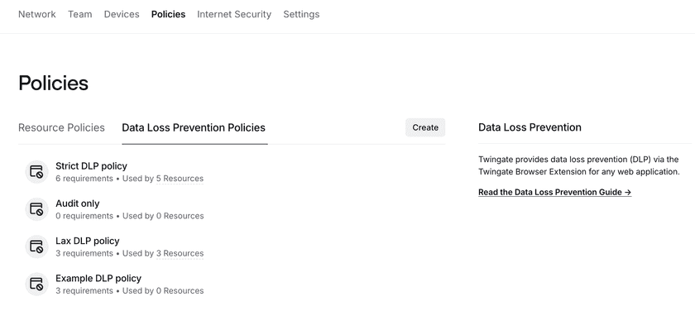This screenshot has width=695, height=311.
Task: Select the Data Loss Prevention Policies tab
Action: tap(194, 127)
